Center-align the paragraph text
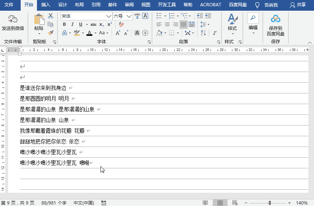This screenshot has height=206, width=314. pyautogui.click(x=167, y=24)
